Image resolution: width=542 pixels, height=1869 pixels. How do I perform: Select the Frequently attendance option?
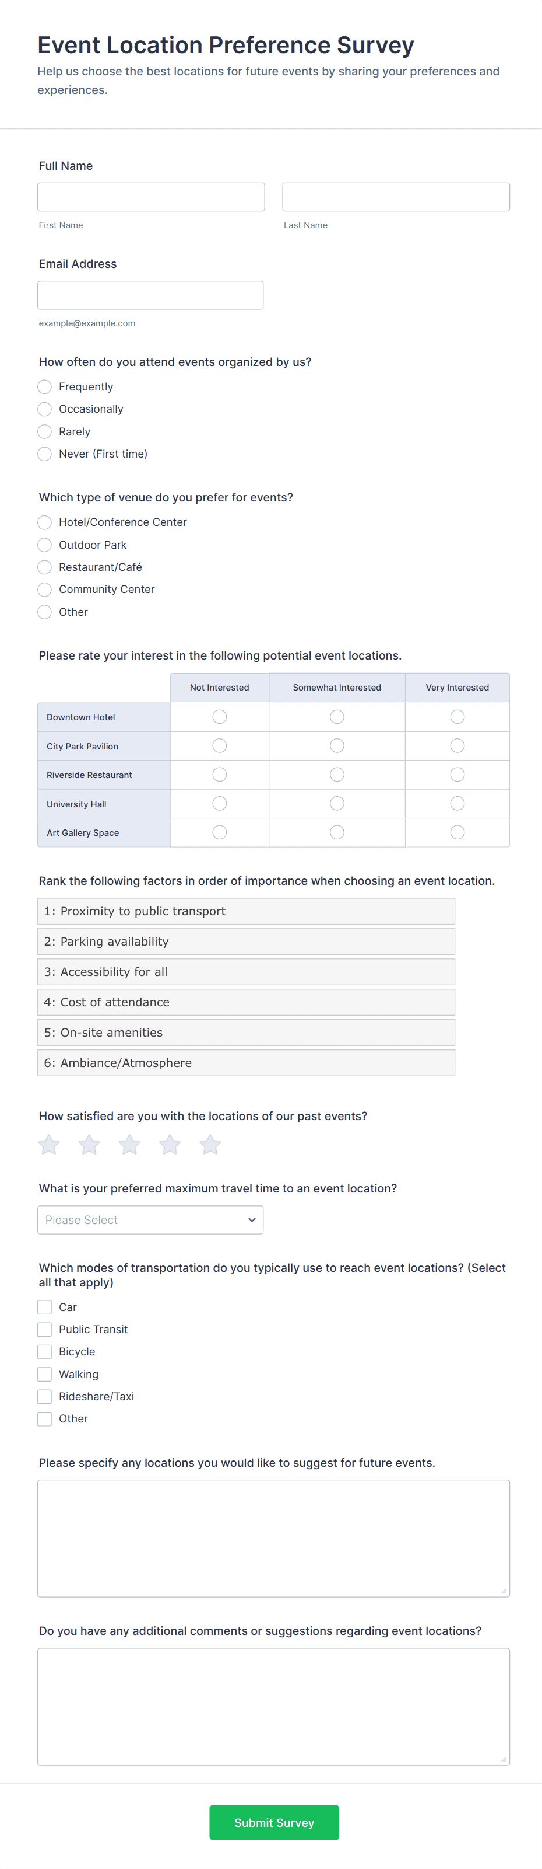tap(45, 387)
